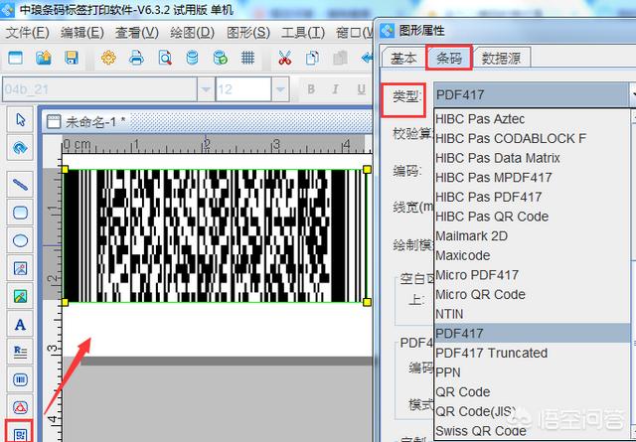636x442 pixels.
Task: Choose highlighted PDF417 list item
Action: point(533,333)
